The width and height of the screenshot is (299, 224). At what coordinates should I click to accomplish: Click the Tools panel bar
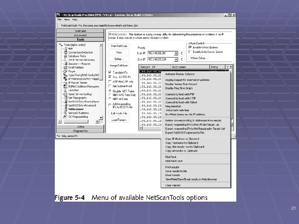tap(81, 39)
